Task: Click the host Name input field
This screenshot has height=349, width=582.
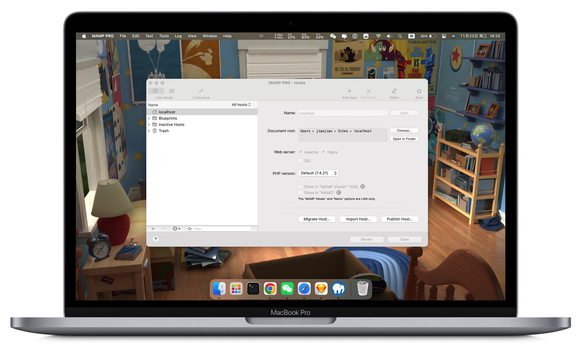Action: [x=343, y=113]
